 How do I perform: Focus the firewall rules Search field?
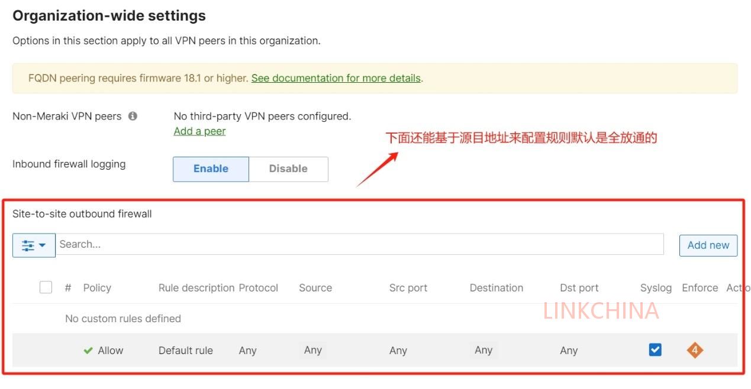click(x=360, y=244)
